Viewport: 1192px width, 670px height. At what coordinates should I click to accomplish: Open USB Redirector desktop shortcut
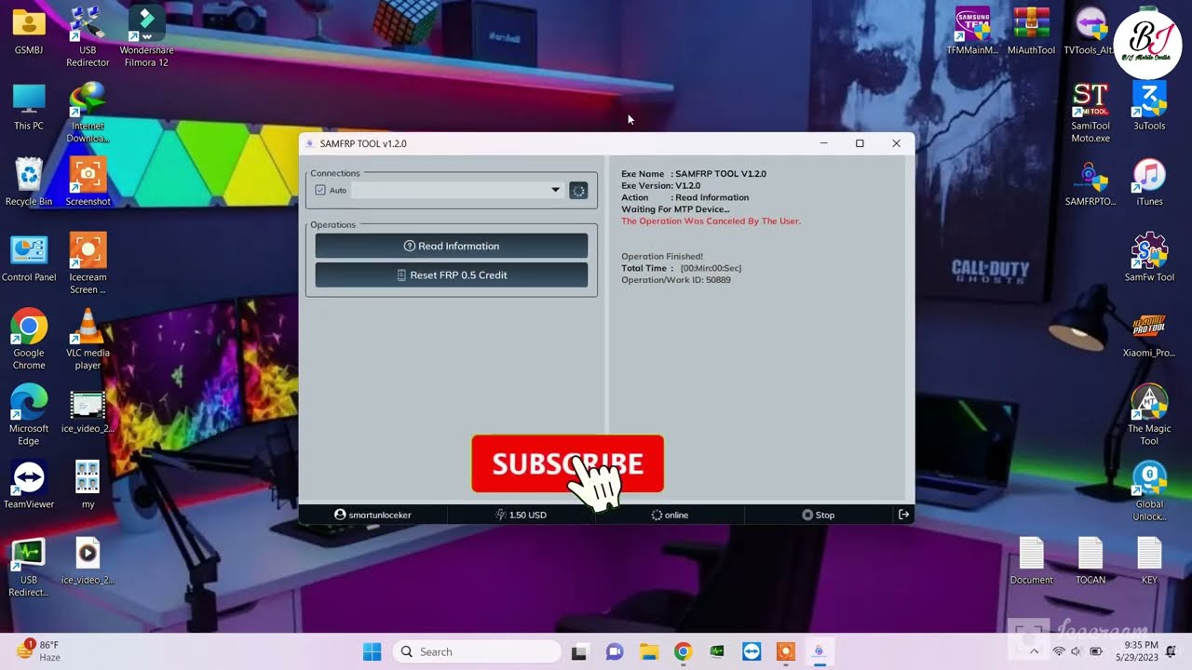click(x=88, y=36)
